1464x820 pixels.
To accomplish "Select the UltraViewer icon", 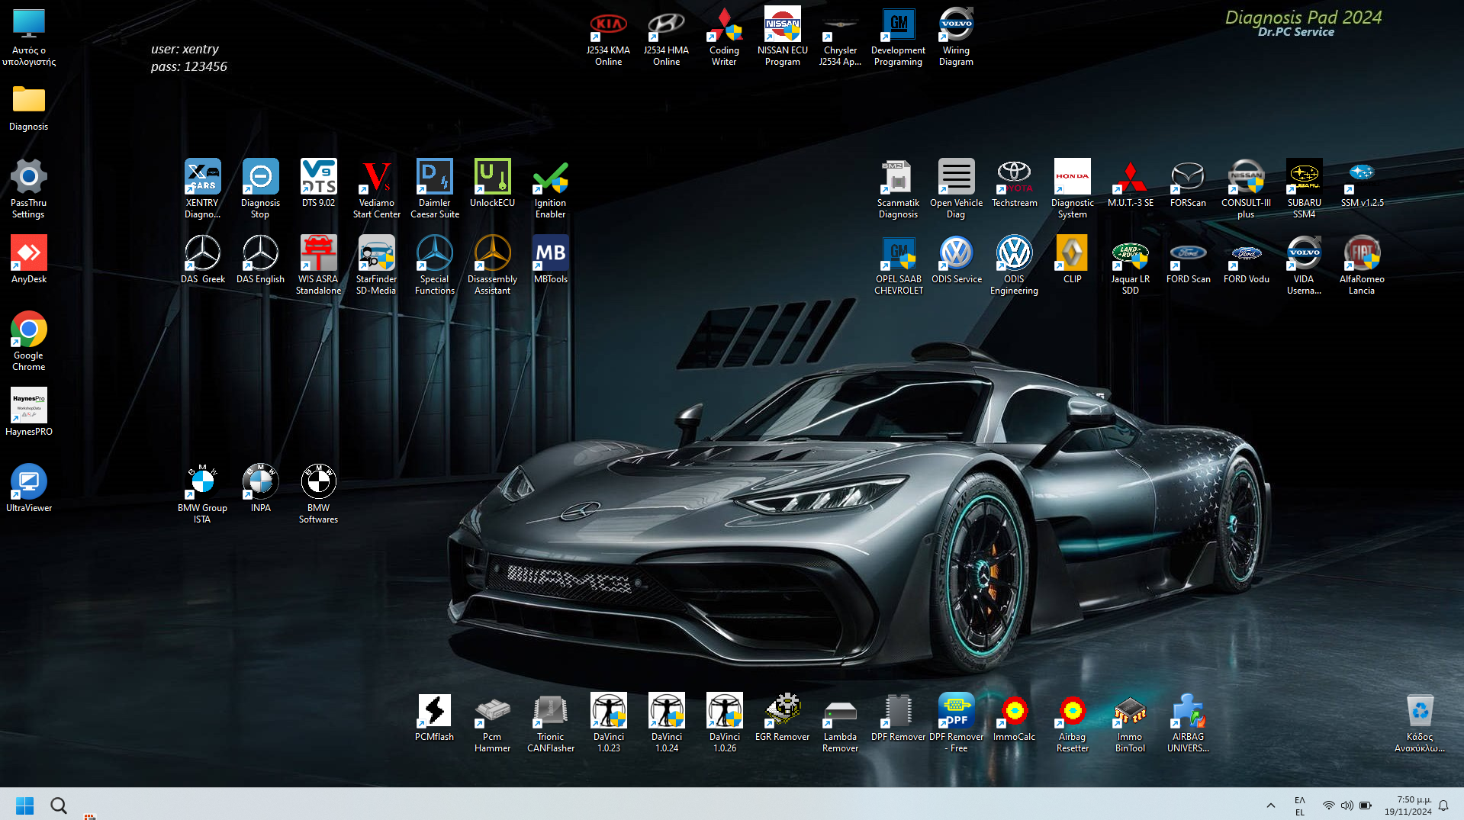I will (28, 488).
